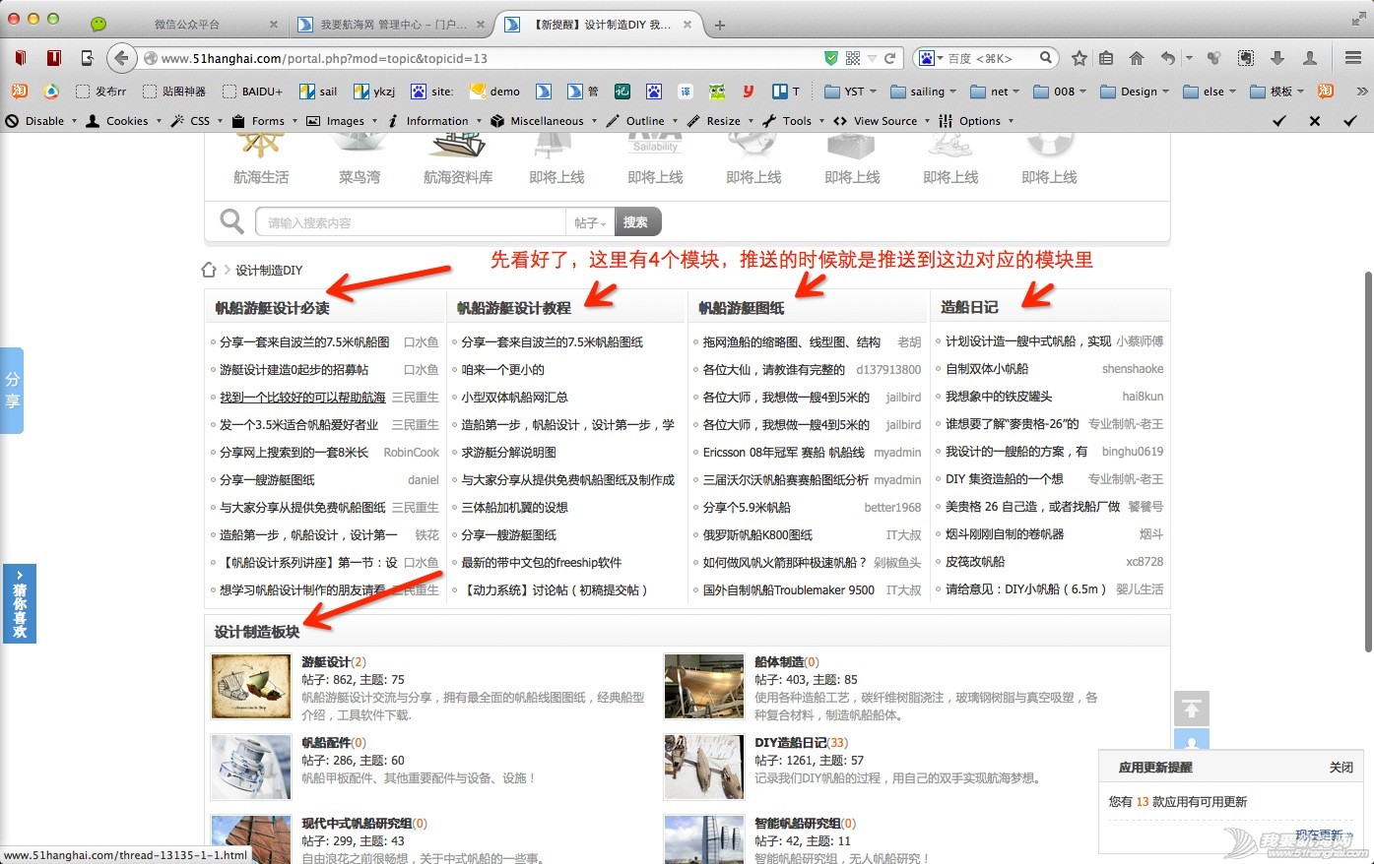Open the sail bookmark

click(318, 92)
